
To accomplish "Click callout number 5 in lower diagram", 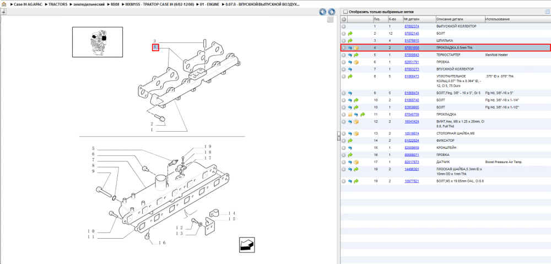I will click(x=94, y=148).
